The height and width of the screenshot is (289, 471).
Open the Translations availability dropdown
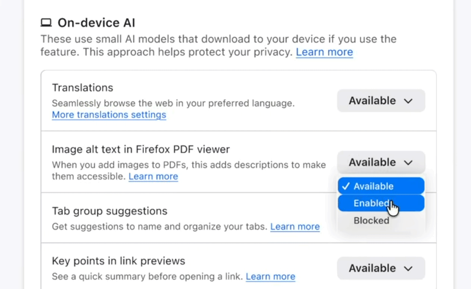click(x=381, y=101)
